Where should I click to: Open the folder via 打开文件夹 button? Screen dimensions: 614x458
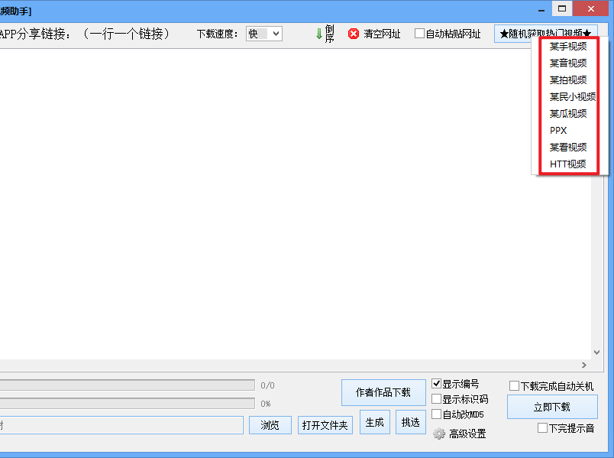pos(325,425)
